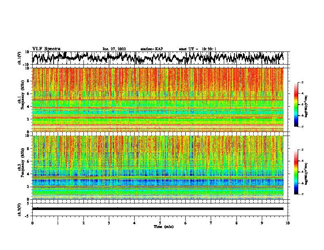This screenshot has width=324, height=250.
Task: Click the ch.1 spectrogram panel
Action: pos(158,100)
